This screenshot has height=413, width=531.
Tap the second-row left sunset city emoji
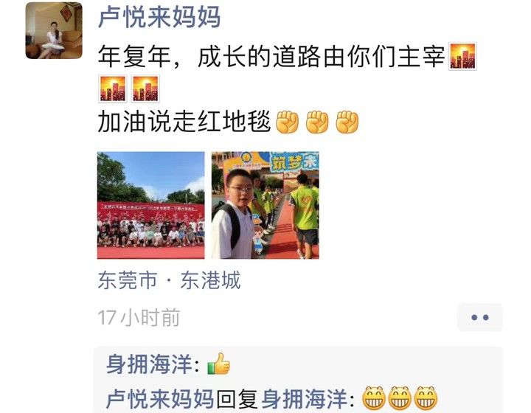point(112,88)
